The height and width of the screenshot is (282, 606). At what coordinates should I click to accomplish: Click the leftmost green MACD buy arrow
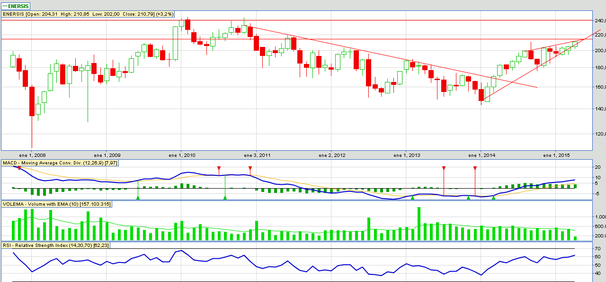pyautogui.click(x=138, y=197)
